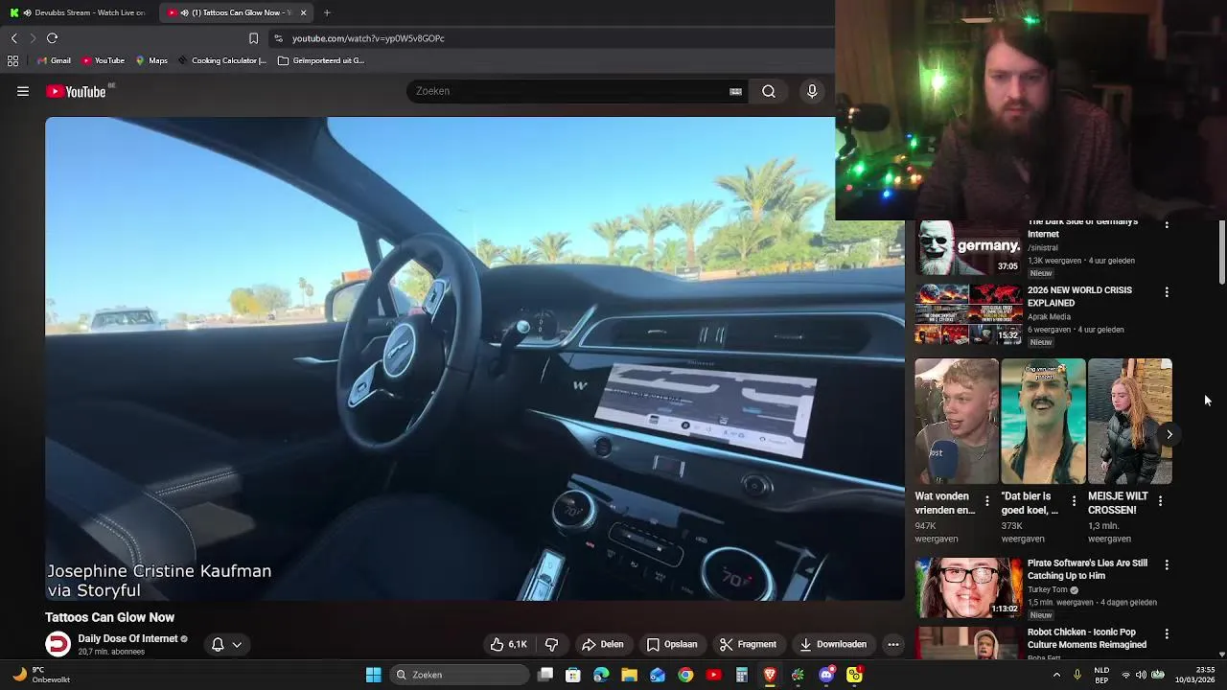Open site settings icon left of URL
Screen dimensions: 1227x690
pos(278,38)
